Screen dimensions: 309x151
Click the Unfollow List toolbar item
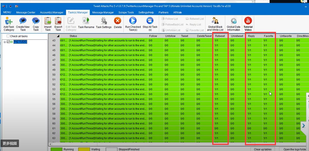click(171, 30)
